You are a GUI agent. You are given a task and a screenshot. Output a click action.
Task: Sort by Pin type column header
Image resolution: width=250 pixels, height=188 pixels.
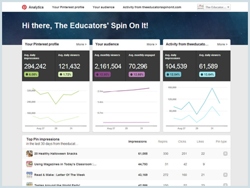[x=221, y=142]
